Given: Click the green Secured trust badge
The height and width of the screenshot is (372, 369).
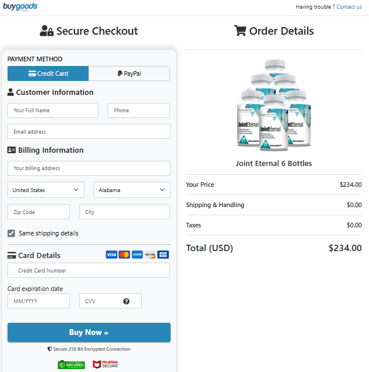Looking at the screenshot, I should pos(71,364).
